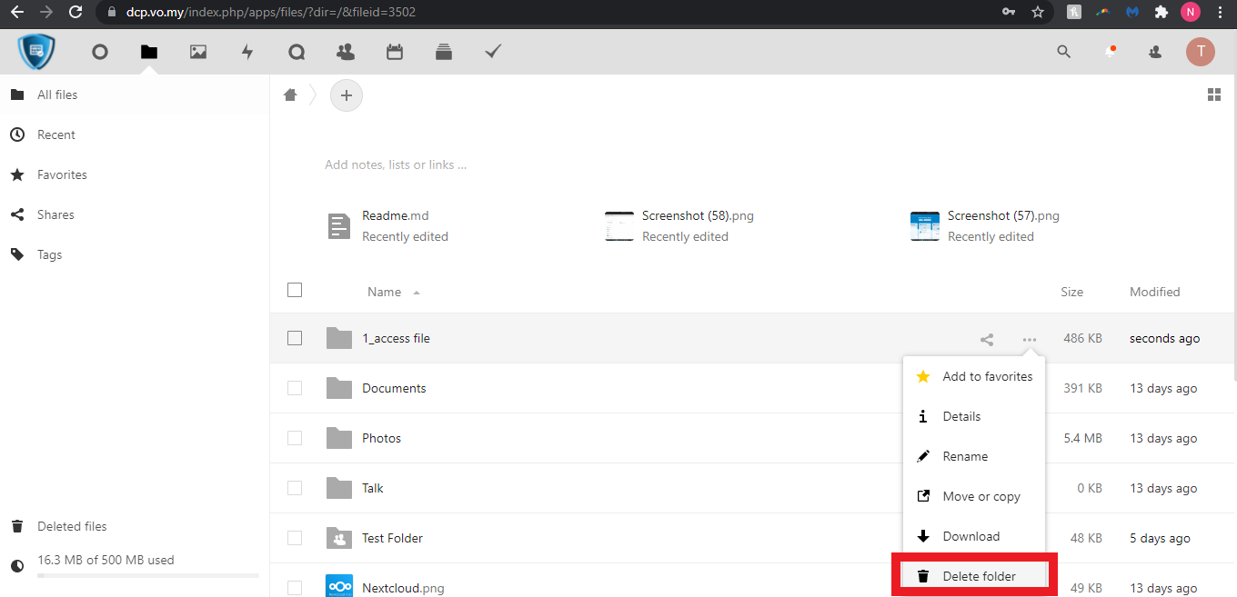Open the Talk app icon in header
The width and height of the screenshot is (1237, 597).
tap(297, 52)
